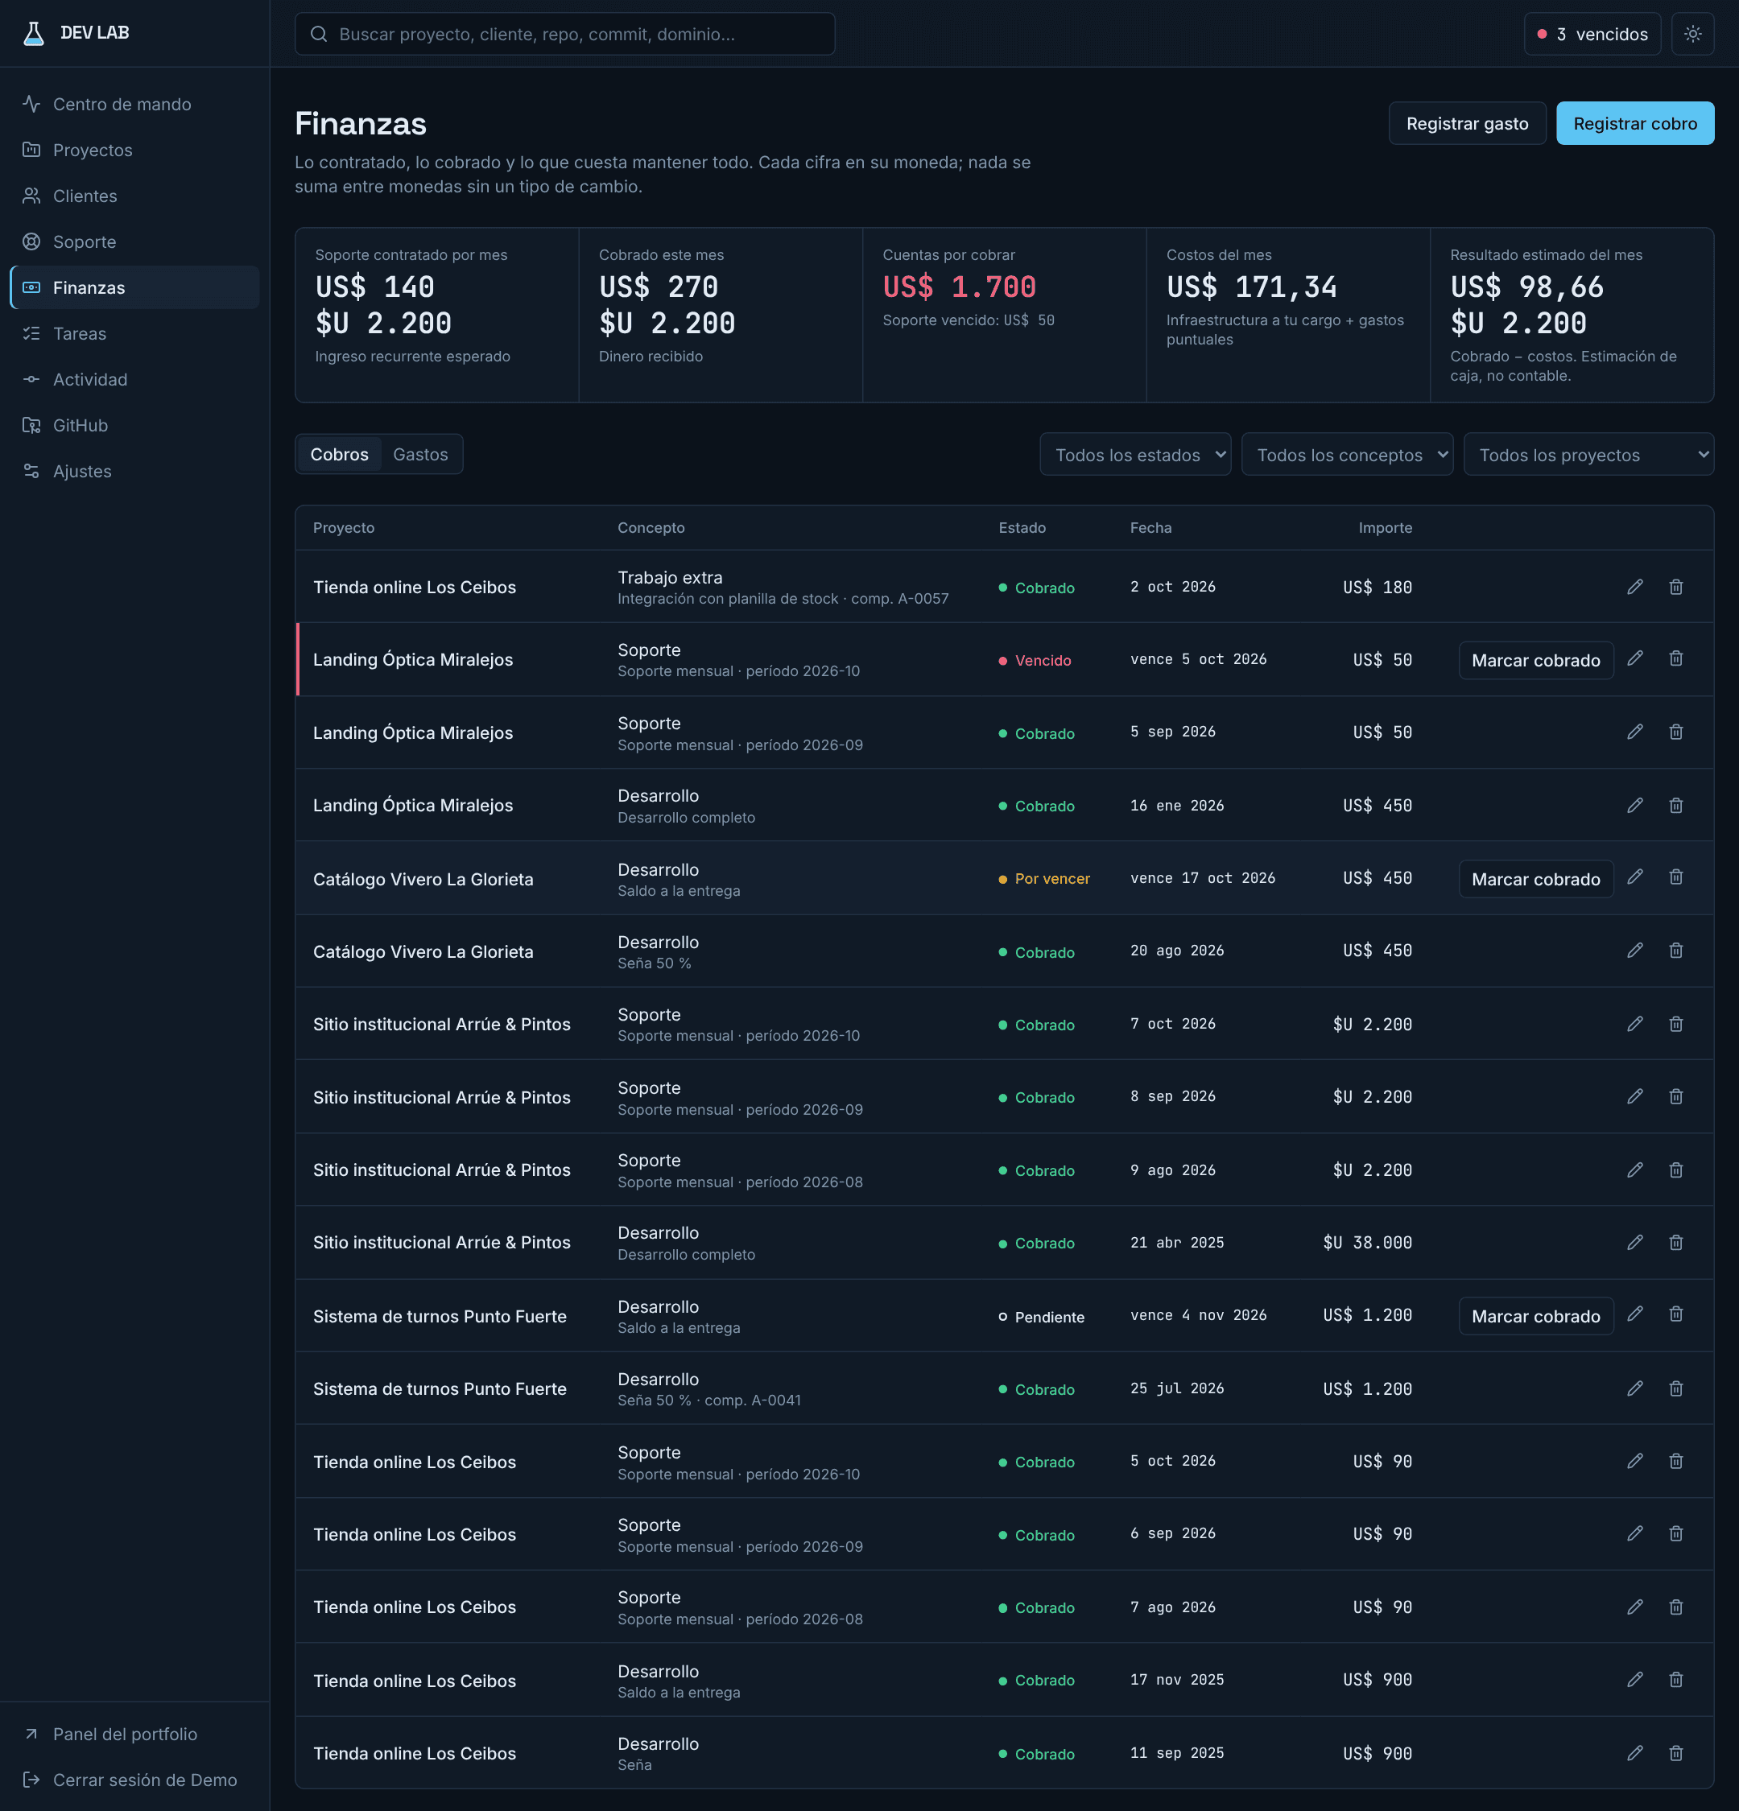Screen dimensions: 1739x1811
Task: Open Tareas from the sidebar
Action: tap(135, 333)
